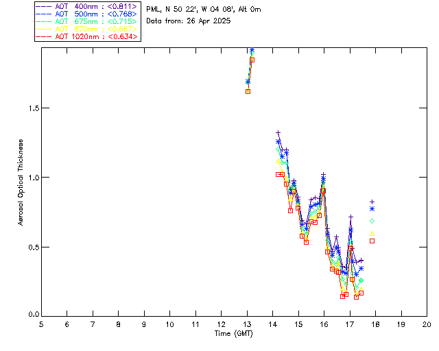This screenshot has height=351, width=439.
Task: Click the PML station location text
Action: 204,10
